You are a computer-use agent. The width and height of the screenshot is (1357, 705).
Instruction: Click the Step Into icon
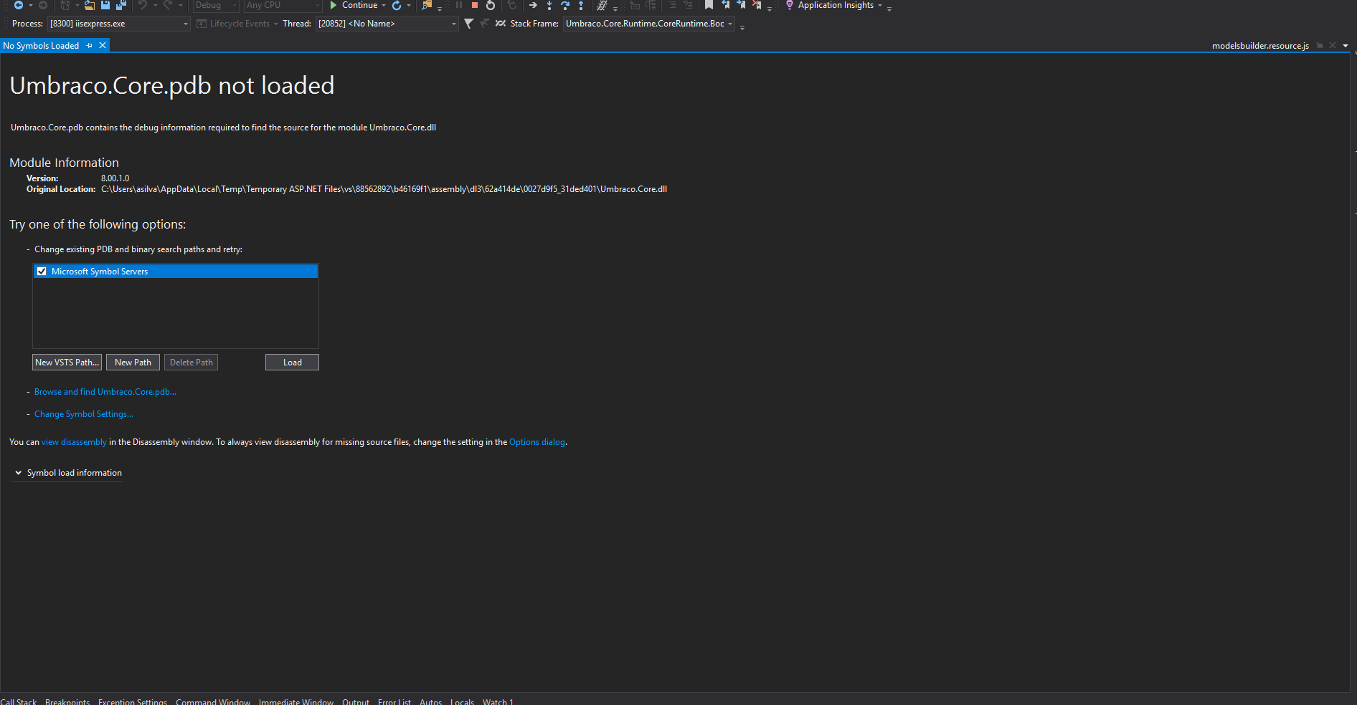tap(549, 5)
